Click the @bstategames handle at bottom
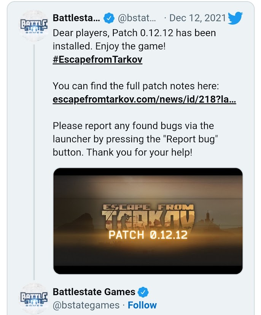Viewport: 261px width, 315px height. pyautogui.click(x=86, y=306)
